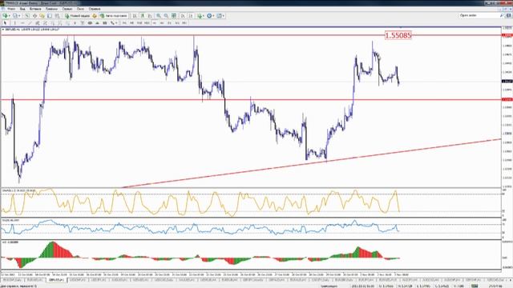Image resolution: width=513 pixels, height=288 pixels.
Task: Open the Terminal panel icon
Action: pyautogui.click(x=50, y=16)
